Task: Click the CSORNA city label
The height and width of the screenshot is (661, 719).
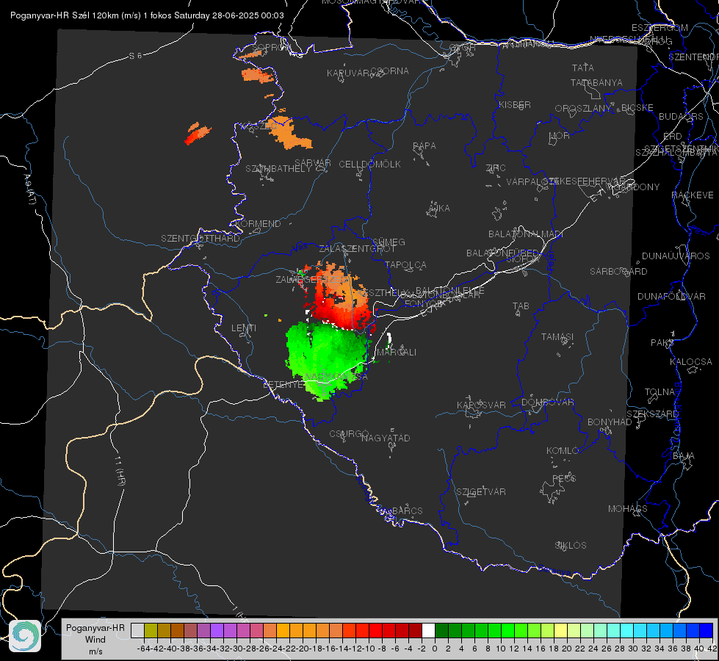Action: point(390,71)
